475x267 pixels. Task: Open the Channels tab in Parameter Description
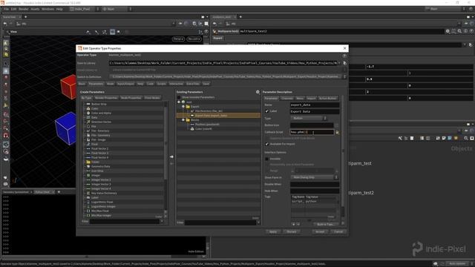(287, 99)
